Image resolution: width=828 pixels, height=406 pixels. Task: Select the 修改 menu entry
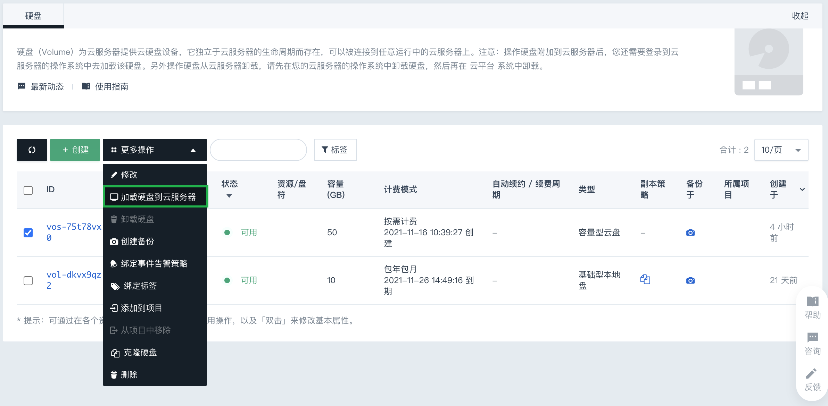click(155, 175)
